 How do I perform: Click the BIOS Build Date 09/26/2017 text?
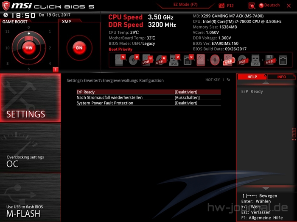(219, 49)
